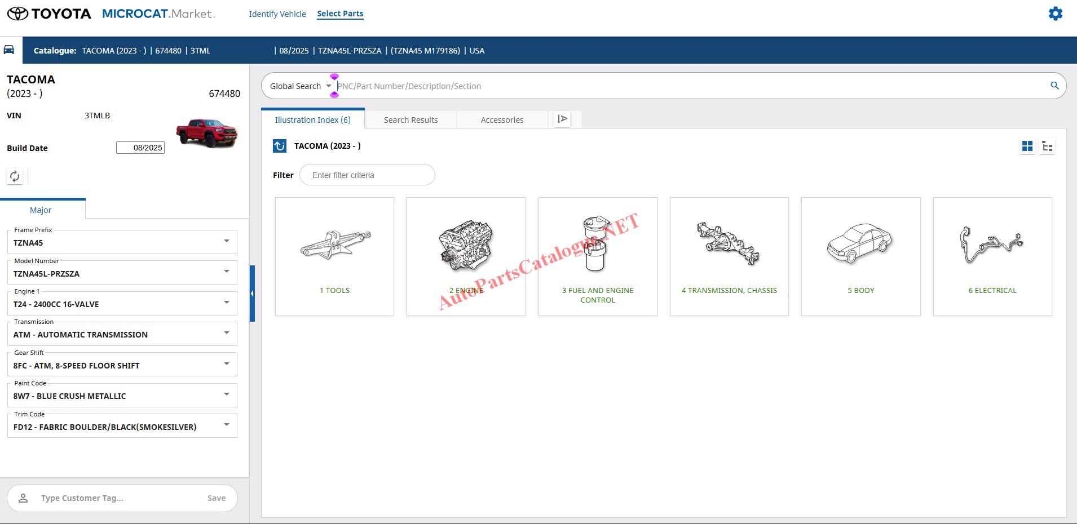Screen dimensions: 1077x524
Task: Open the Search Results tab
Action: pos(411,120)
